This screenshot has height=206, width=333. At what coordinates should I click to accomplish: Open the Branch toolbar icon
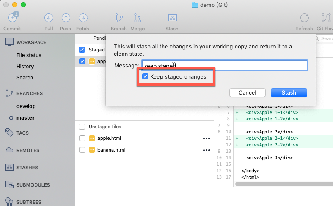click(119, 18)
